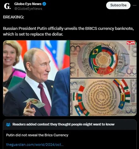The width and height of the screenshot is (139, 149).
Task: Click the blue verified checkmark badge
Action: (44, 4)
